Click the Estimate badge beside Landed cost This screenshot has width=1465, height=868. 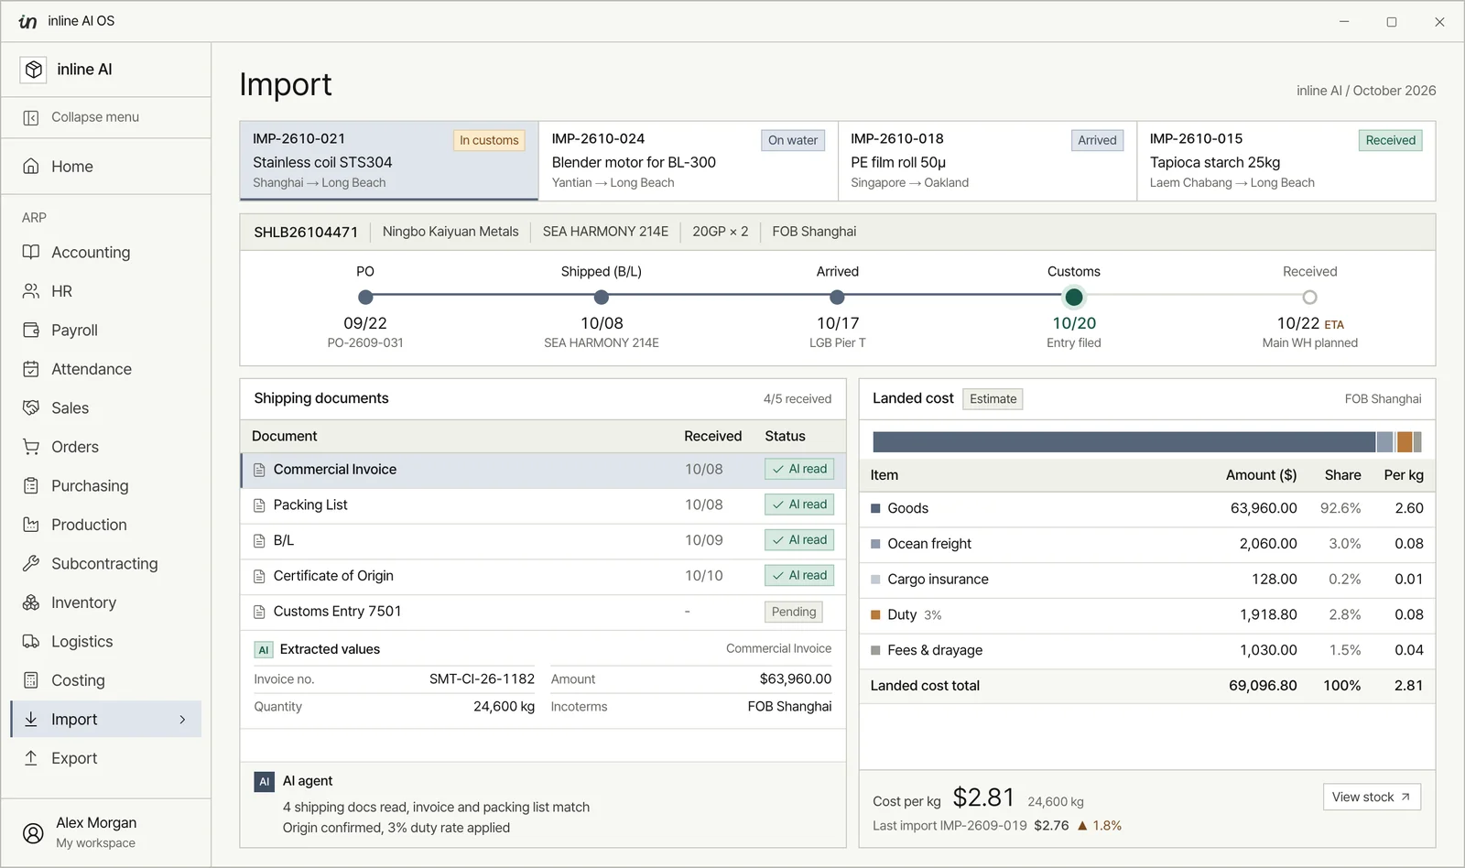[x=993, y=399]
